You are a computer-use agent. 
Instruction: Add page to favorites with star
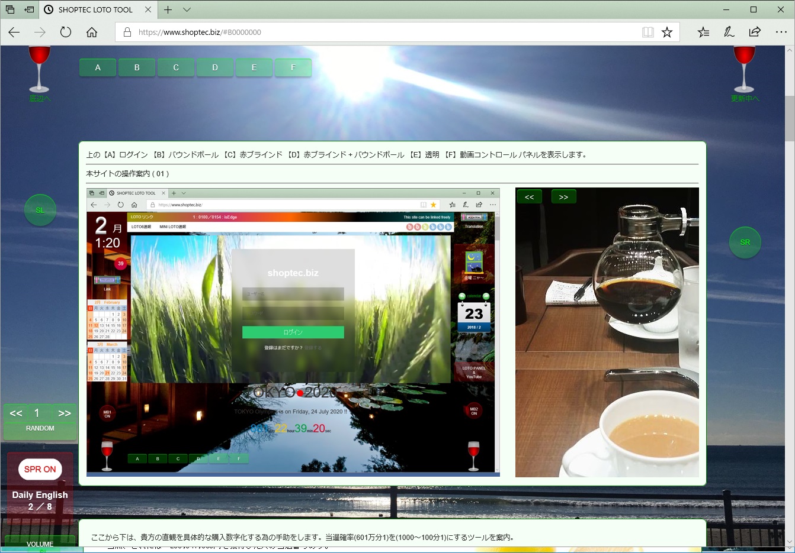pyautogui.click(x=667, y=32)
